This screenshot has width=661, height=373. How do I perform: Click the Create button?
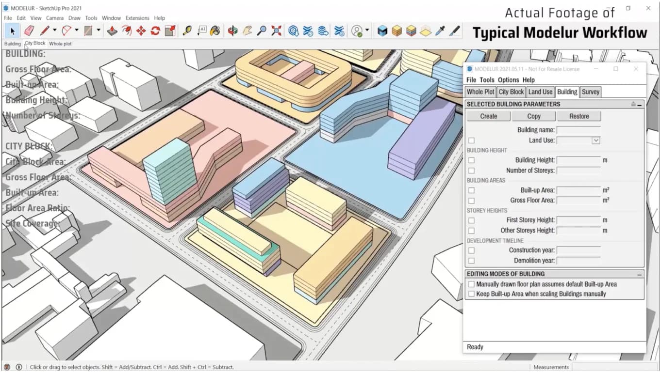tap(488, 116)
